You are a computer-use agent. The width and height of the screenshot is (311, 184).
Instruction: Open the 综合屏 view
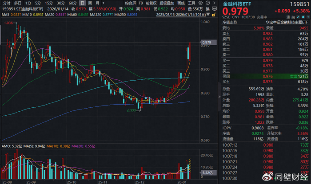pos(131,3)
